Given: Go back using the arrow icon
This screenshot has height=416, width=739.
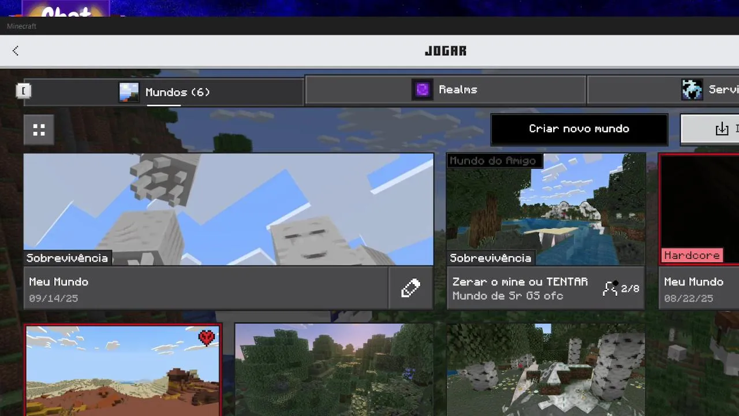Looking at the screenshot, I should (16, 51).
